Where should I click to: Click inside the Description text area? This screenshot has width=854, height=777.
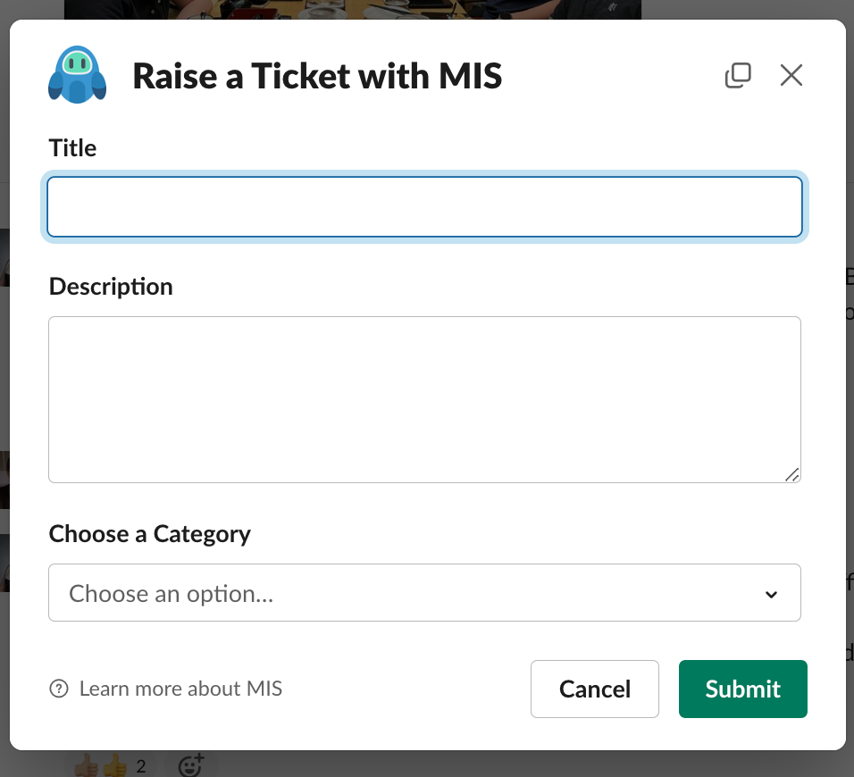[424, 399]
